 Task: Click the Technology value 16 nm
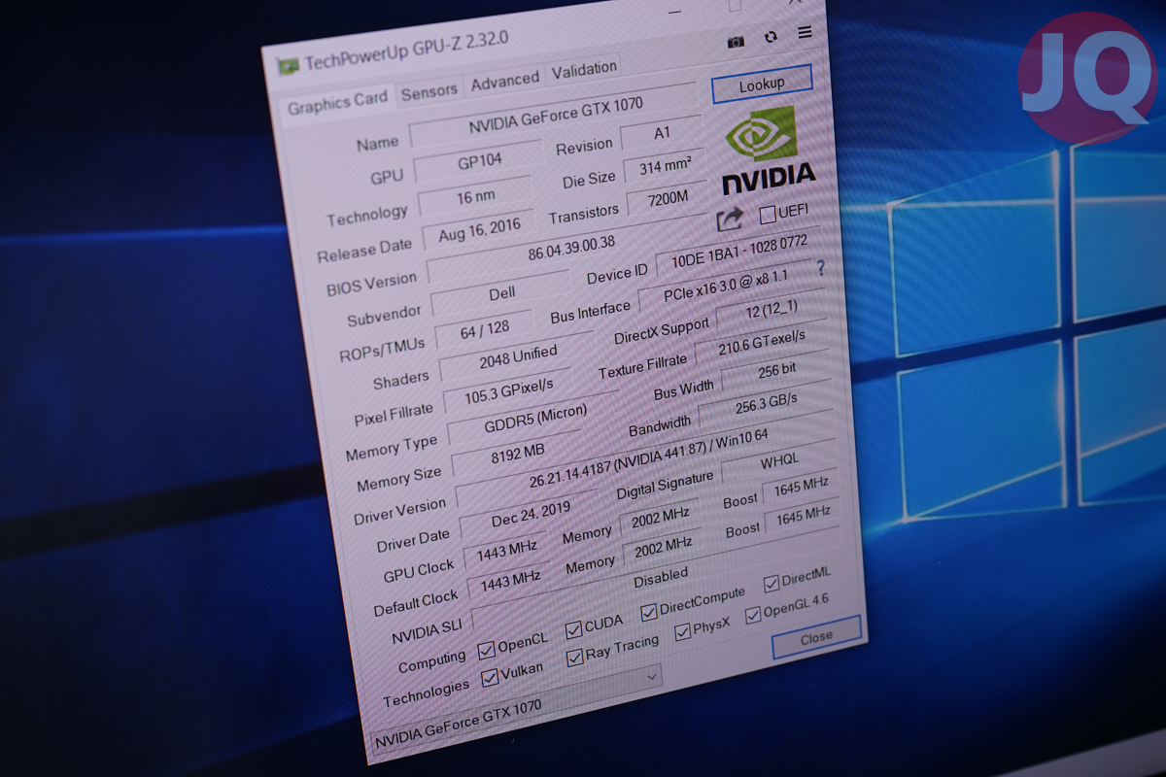tap(475, 197)
